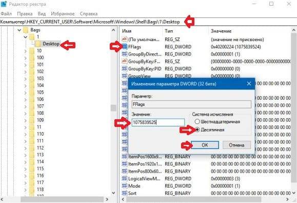This screenshot has width=297, height=203.
Task: Click the Значение input field with 1075839525
Action: click(158, 122)
